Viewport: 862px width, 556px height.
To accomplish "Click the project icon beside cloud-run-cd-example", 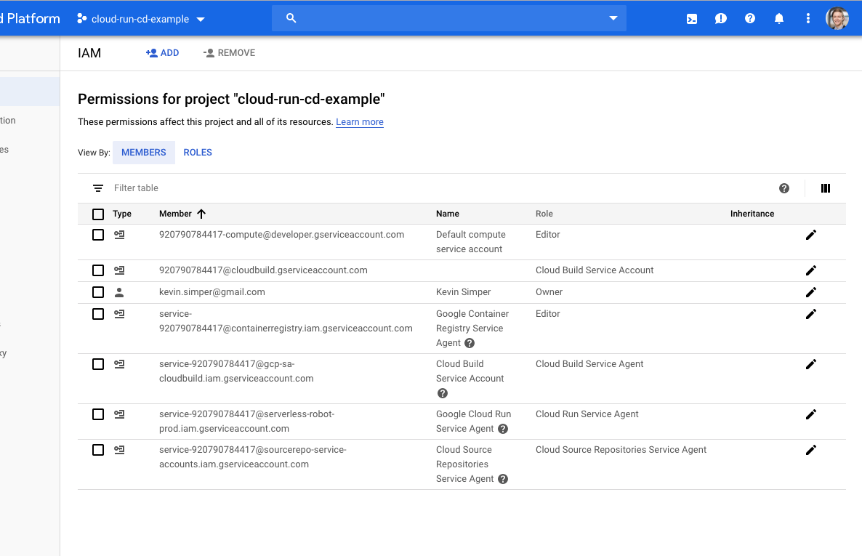I will click(x=81, y=19).
